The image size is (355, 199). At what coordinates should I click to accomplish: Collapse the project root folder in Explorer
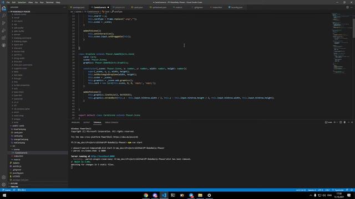pos(38,12)
